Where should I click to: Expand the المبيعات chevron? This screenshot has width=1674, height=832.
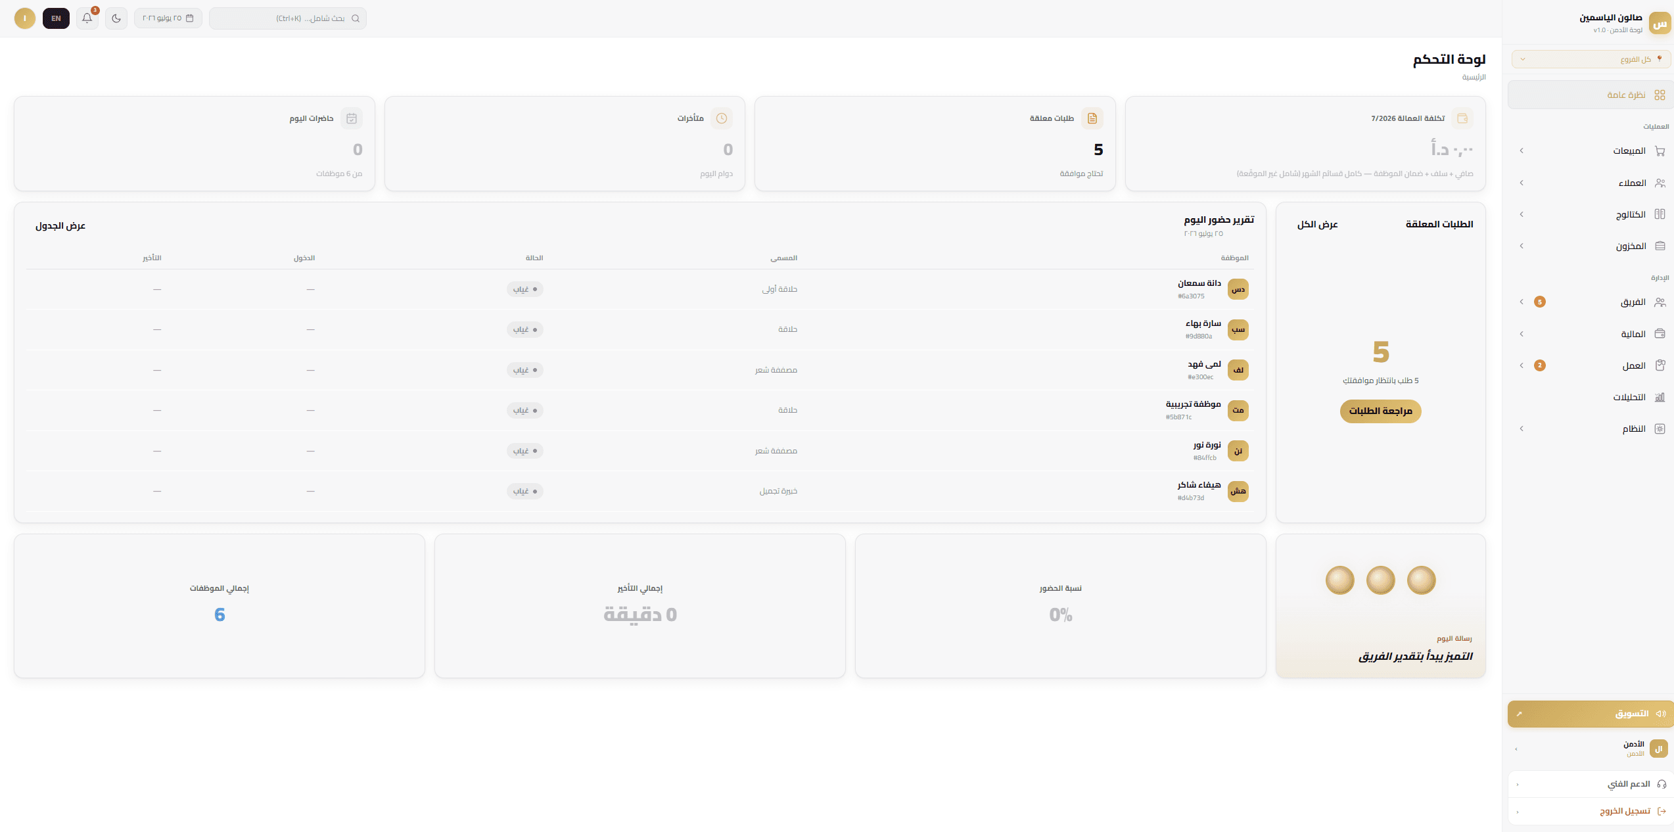(1522, 151)
